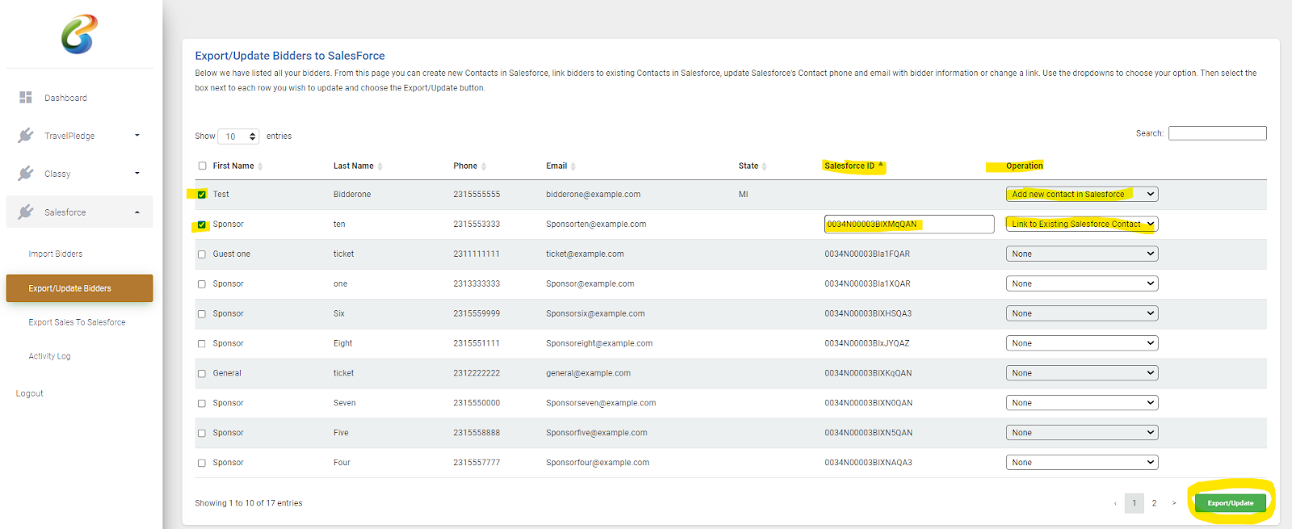Open Operation dropdown for Guest one
The image size is (1292, 529).
point(1082,254)
